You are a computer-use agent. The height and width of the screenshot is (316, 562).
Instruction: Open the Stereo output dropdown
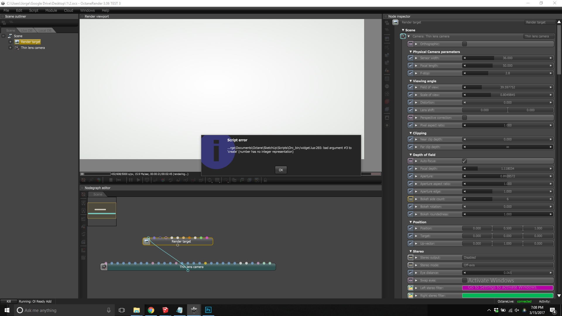tap(507, 257)
